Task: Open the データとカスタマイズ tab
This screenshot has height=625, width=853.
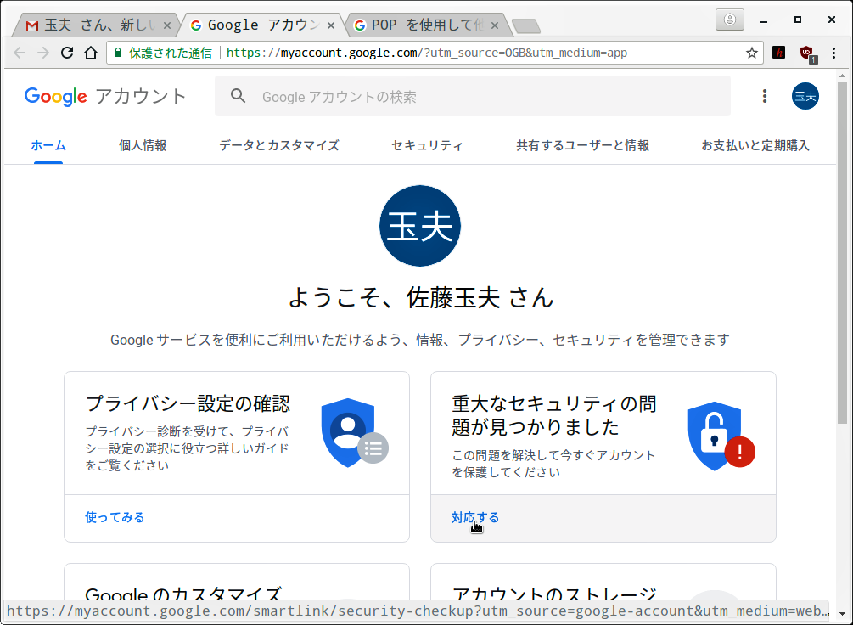Action: coord(279,145)
